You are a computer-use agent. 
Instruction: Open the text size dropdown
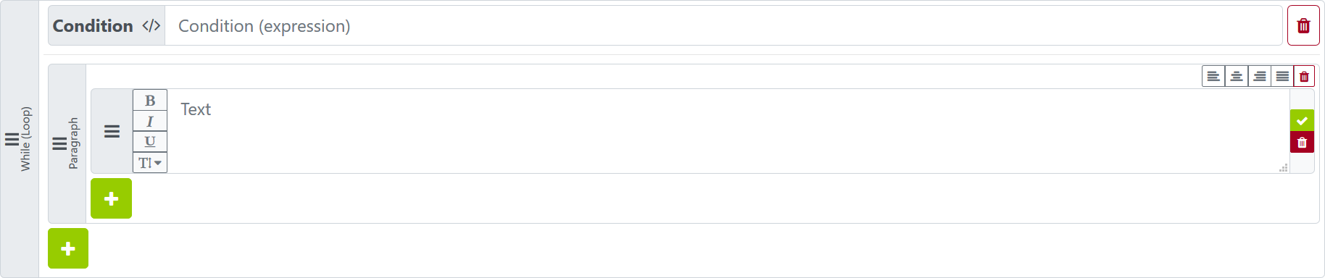pyautogui.click(x=150, y=162)
